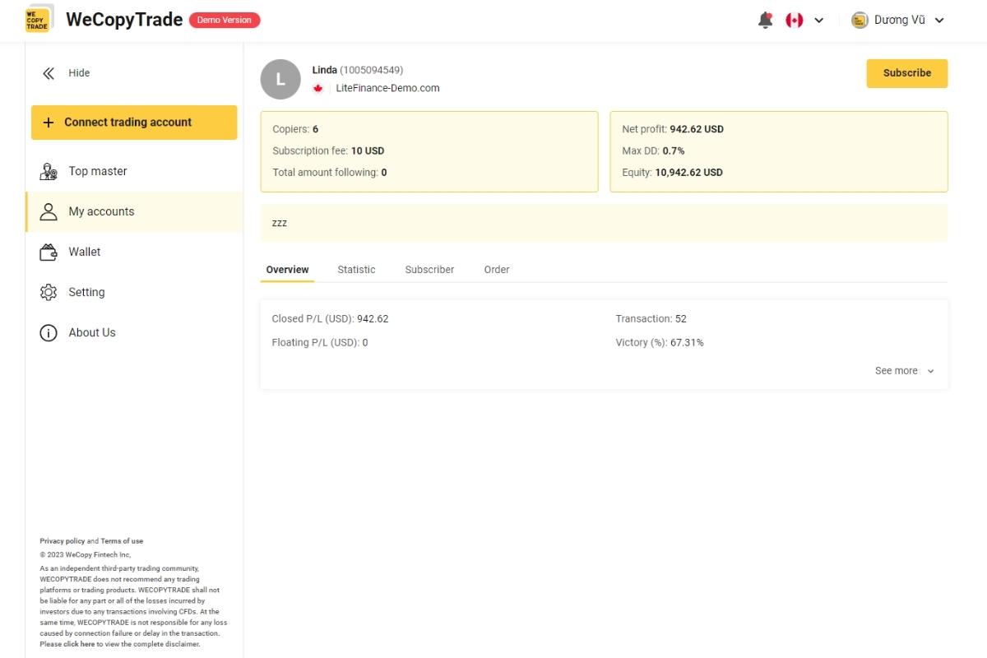Click the Subscribe button

[x=906, y=73]
